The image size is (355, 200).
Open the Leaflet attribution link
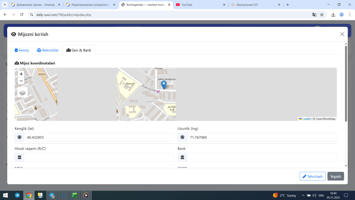click(x=305, y=119)
